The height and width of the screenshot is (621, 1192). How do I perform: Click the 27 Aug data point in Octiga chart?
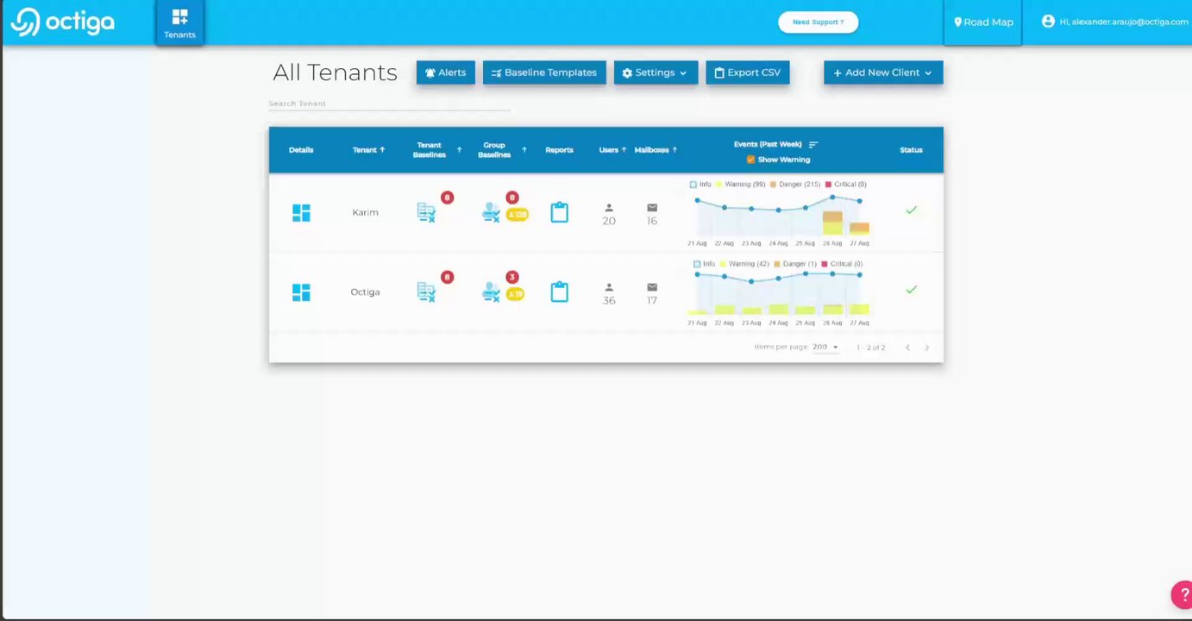[x=859, y=274]
